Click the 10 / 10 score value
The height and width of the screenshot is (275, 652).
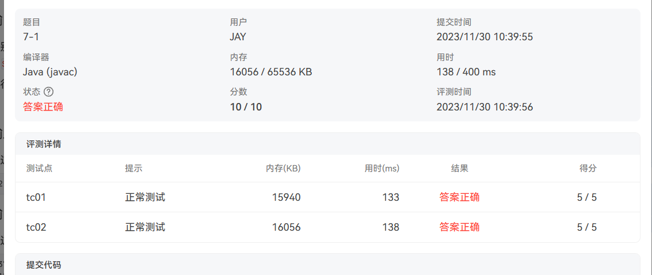click(246, 106)
